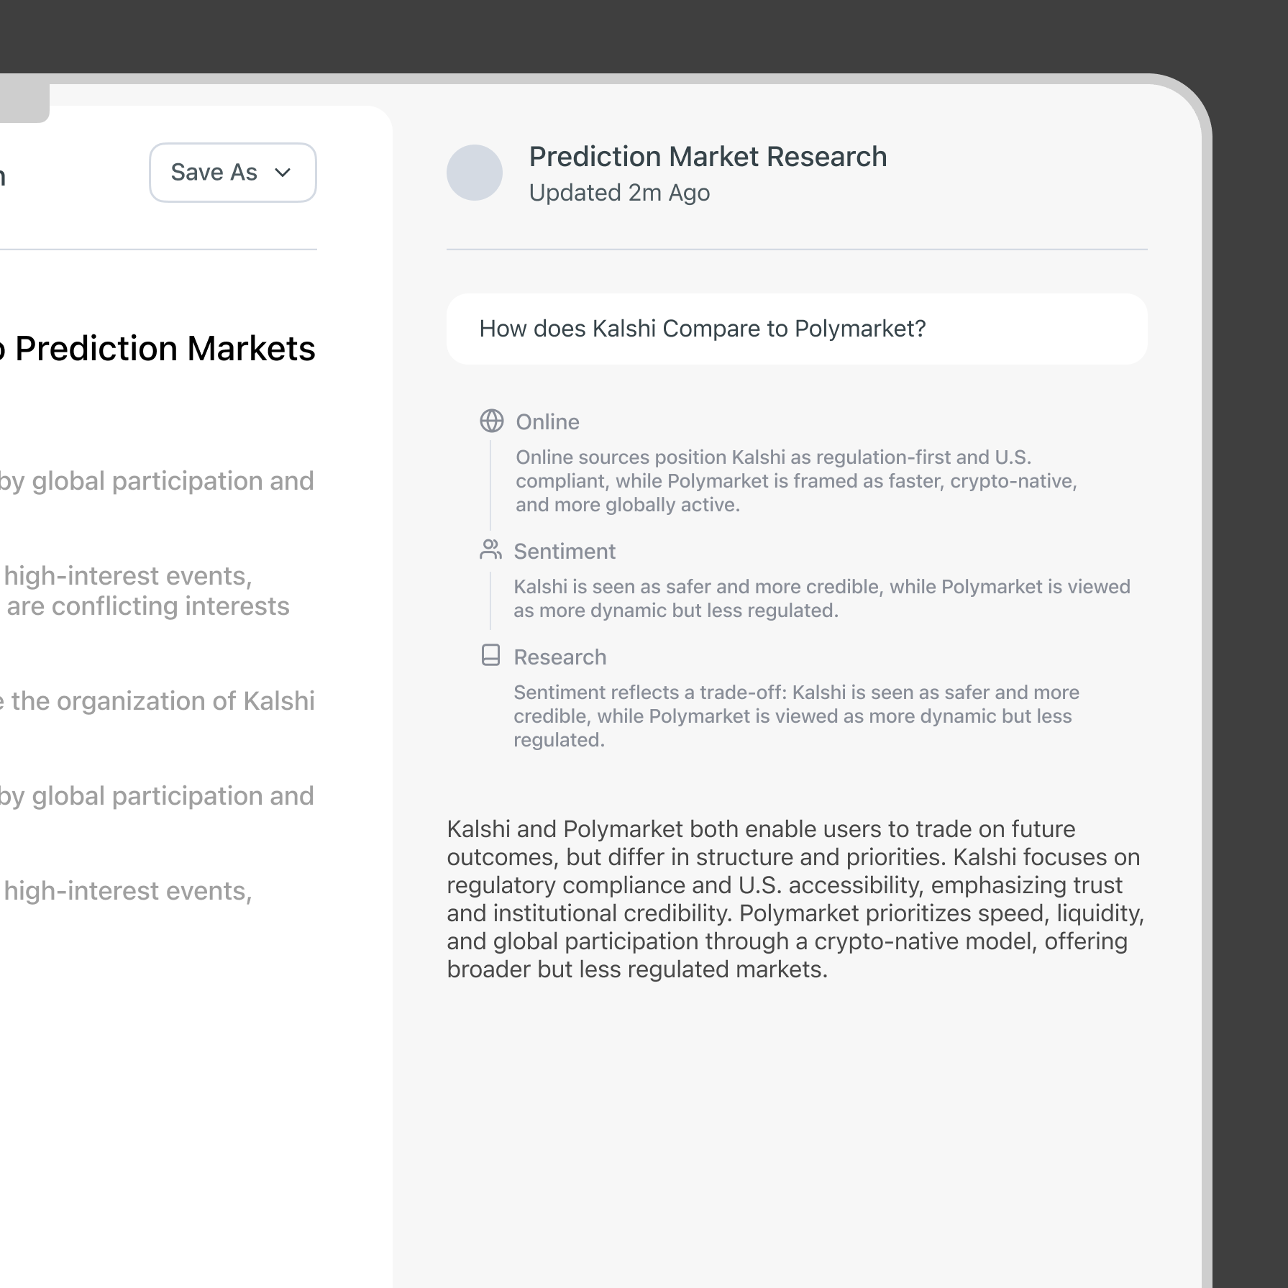
Task: Collapse the Sentiment section heading
Action: click(x=565, y=552)
